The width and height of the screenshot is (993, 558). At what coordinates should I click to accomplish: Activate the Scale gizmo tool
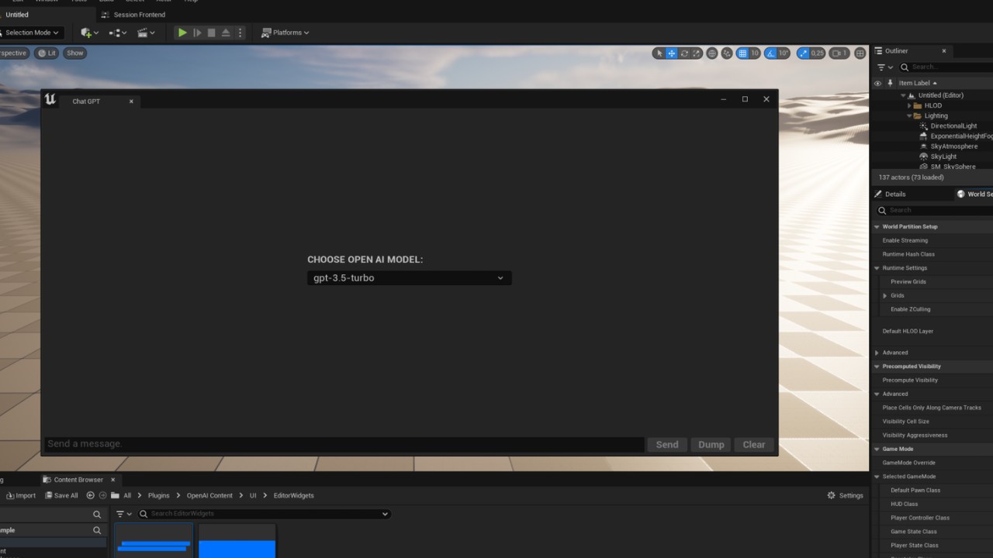tap(697, 53)
